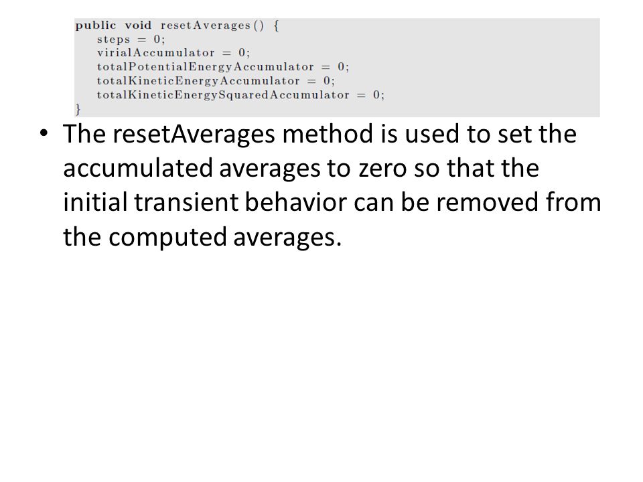The image size is (643, 482).
Task: Click the final word 'averages.' ending the paragraph
Action: tap(287, 238)
